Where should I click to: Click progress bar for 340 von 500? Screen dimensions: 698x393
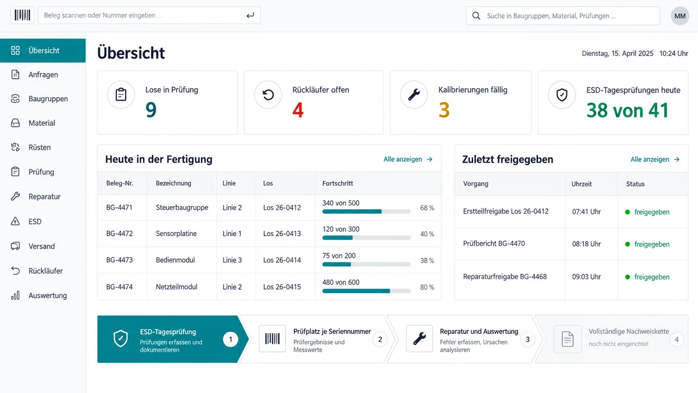366,212
